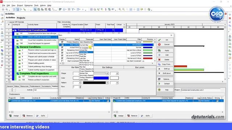This screenshot has width=232, height=130.
Task: Click the Apply icon in the Bars dialog
Action: (159, 51)
